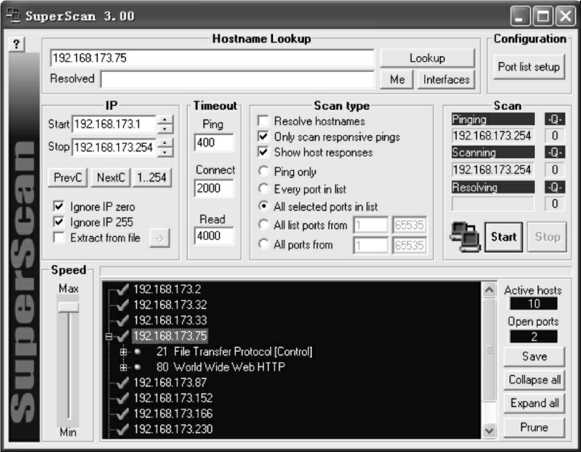Select Ping only radio option
The height and width of the screenshot is (452, 581).
coord(263,172)
